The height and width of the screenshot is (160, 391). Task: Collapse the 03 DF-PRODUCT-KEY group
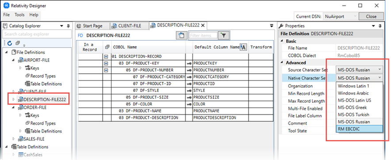(x=106, y=63)
